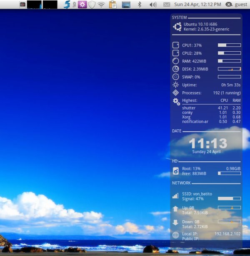This screenshot has width=250, height=256.
Task: Select the SWAP disc icon
Action: tap(176, 77)
